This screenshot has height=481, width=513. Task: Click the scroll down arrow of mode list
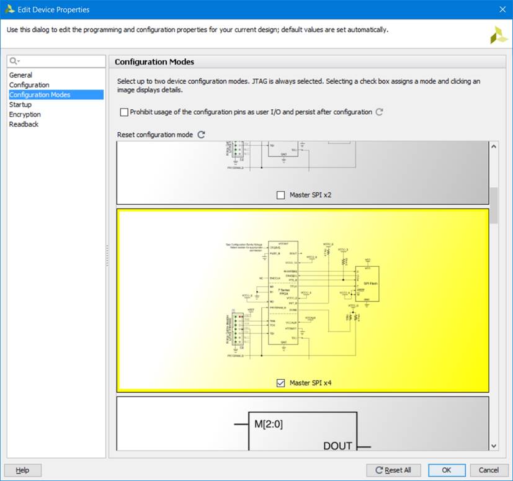click(494, 445)
